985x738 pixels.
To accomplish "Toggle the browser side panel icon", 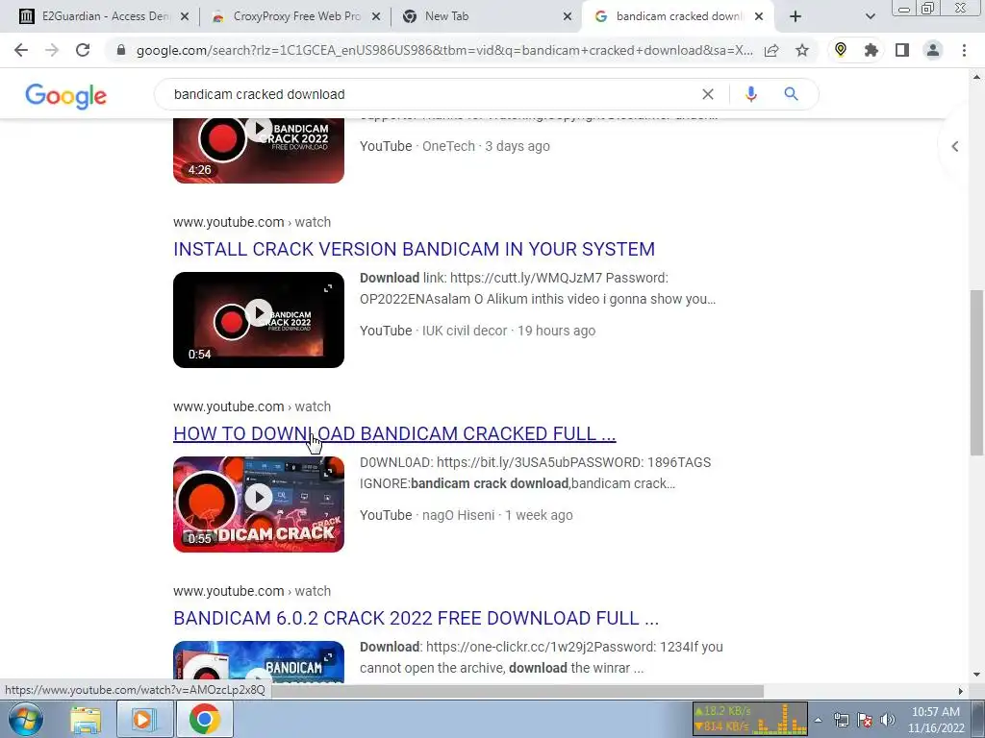I will click(902, 50).
